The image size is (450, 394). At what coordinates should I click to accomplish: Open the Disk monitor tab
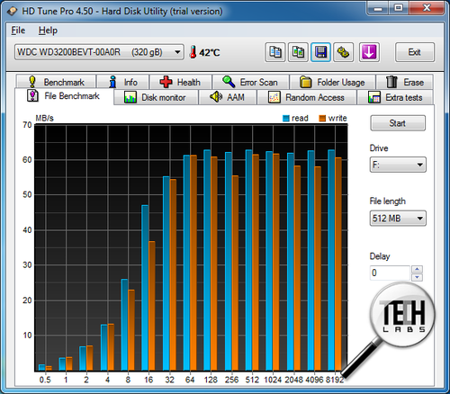(156, 97)
